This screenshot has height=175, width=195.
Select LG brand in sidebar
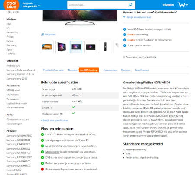point(8,28)
